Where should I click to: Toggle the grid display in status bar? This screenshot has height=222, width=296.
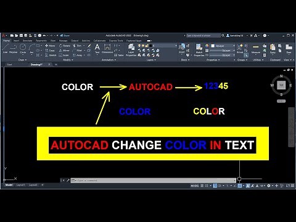click(202, 186)
